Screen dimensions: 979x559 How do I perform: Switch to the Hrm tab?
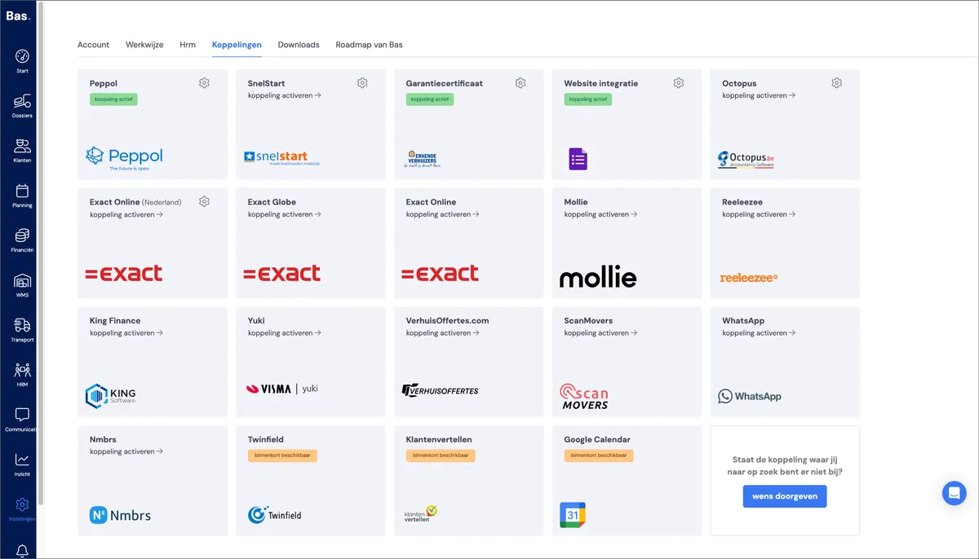(188, 45)
